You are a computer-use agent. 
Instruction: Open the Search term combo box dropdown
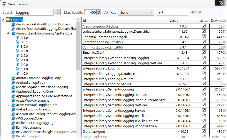point(51,12)
